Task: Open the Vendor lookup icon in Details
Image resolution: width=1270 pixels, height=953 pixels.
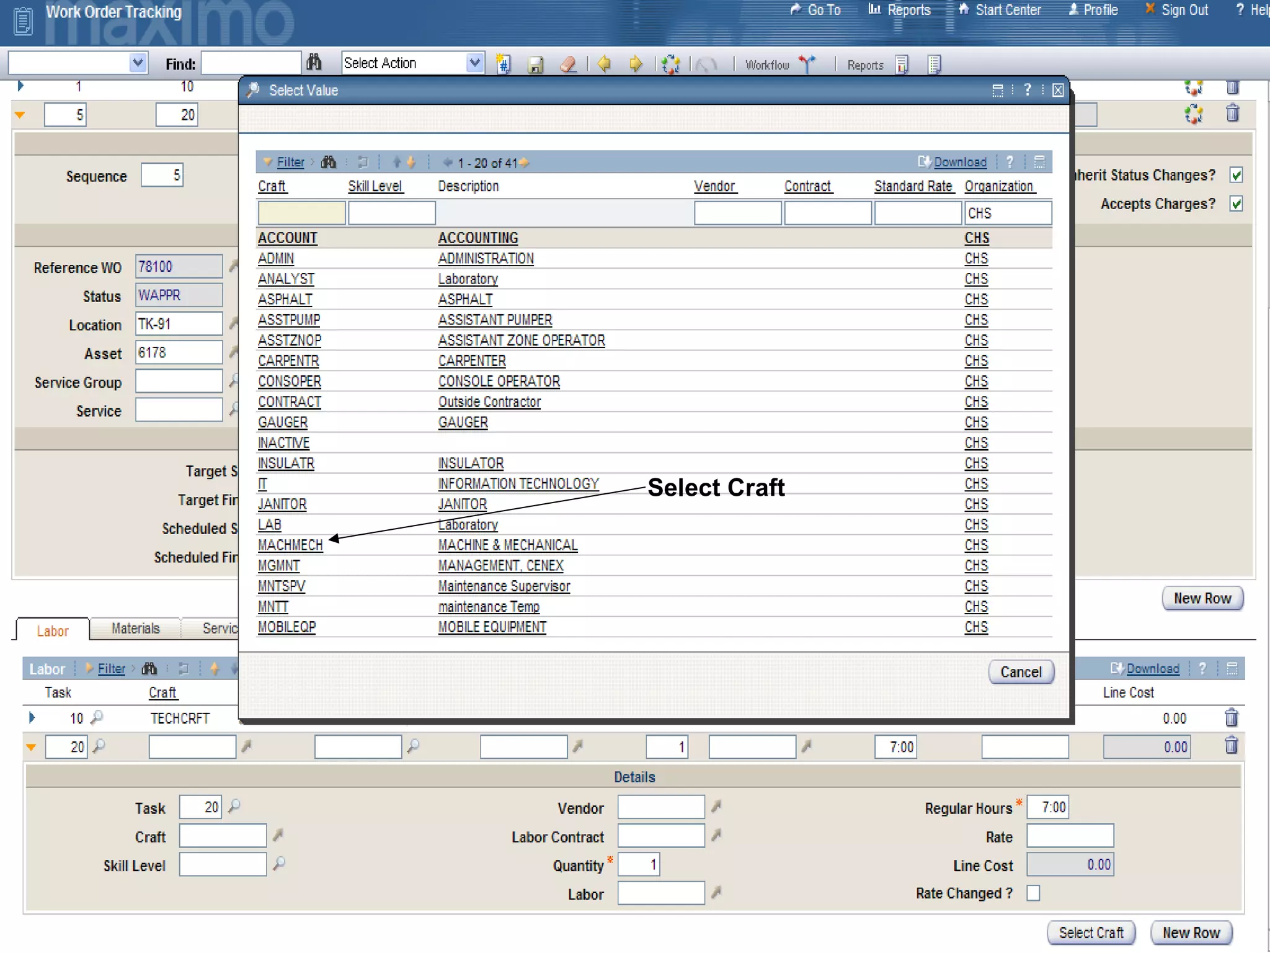Action: click(716, 807)
